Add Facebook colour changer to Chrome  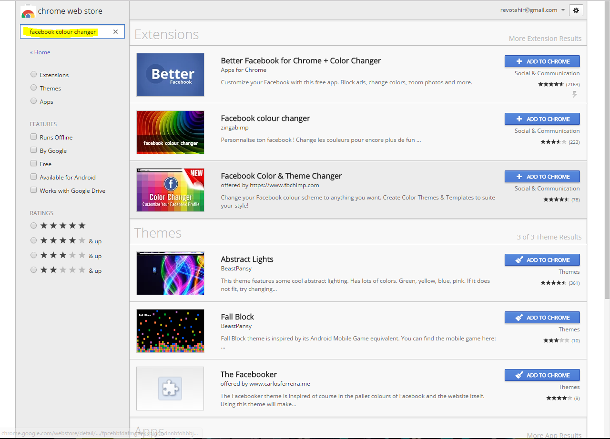pyautogui.click(x=542, y=119)
